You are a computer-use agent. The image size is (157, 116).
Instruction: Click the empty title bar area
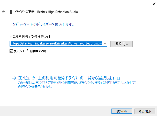[78, 4]
